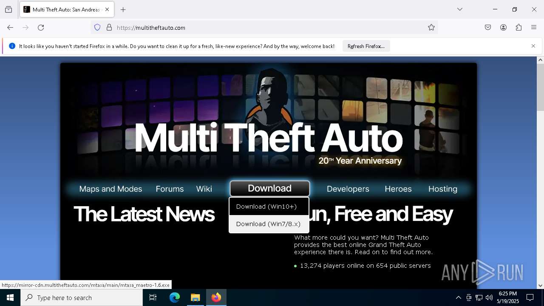Viewport: 544px width, 306px height.
Task: Go forward using the forward arrow
Action: pos(25,28)
